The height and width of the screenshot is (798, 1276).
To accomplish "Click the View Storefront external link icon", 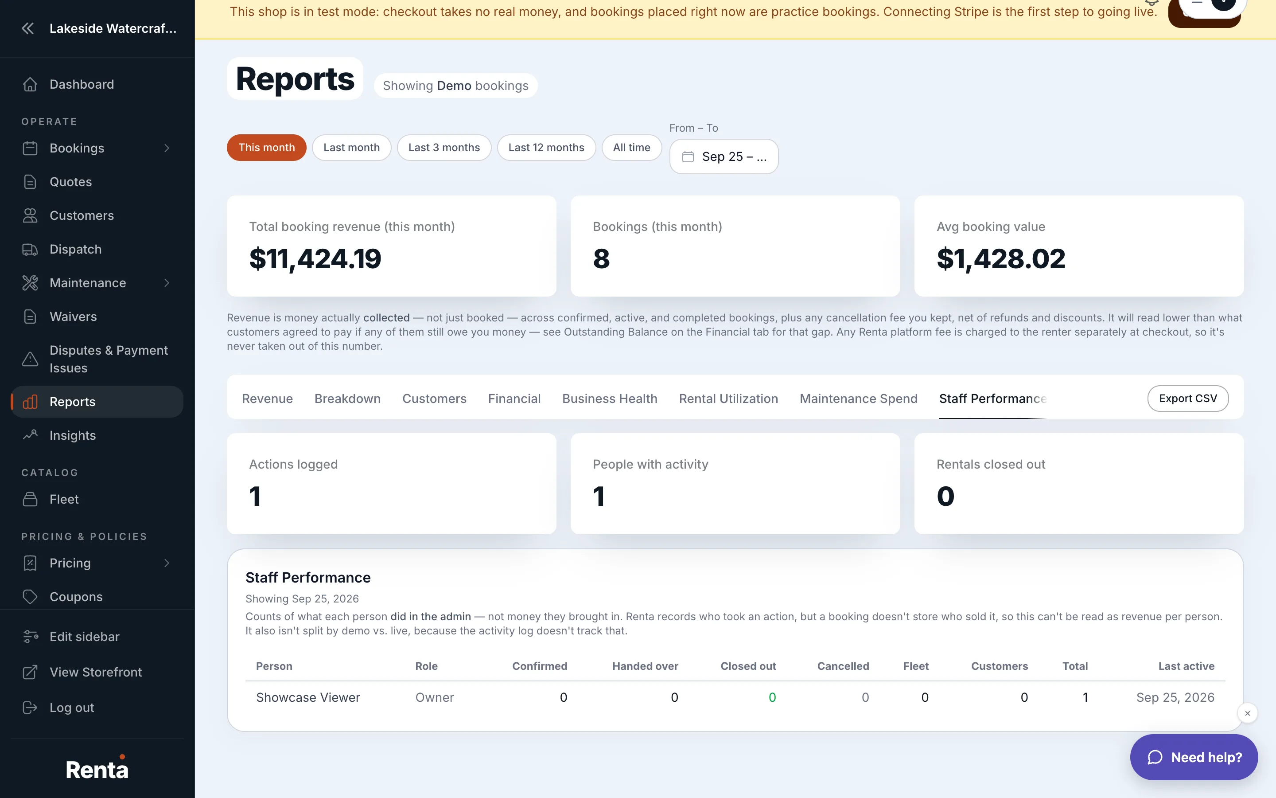I will click(x=30, y=673).
